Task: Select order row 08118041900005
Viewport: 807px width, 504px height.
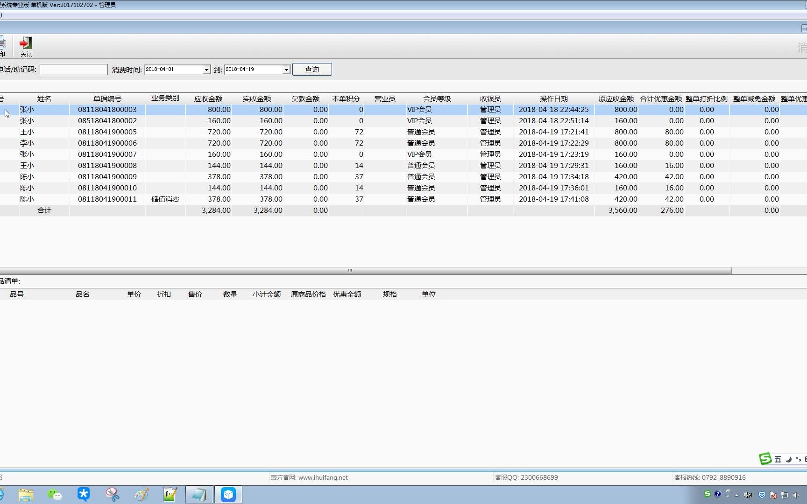Action: [403, 132]
